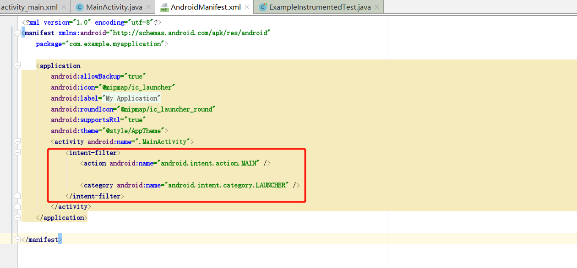Viewport: 577px width, 268px height.
Task: Click the Java class icon on MainActivity.java tab
Action: (80, 7)
